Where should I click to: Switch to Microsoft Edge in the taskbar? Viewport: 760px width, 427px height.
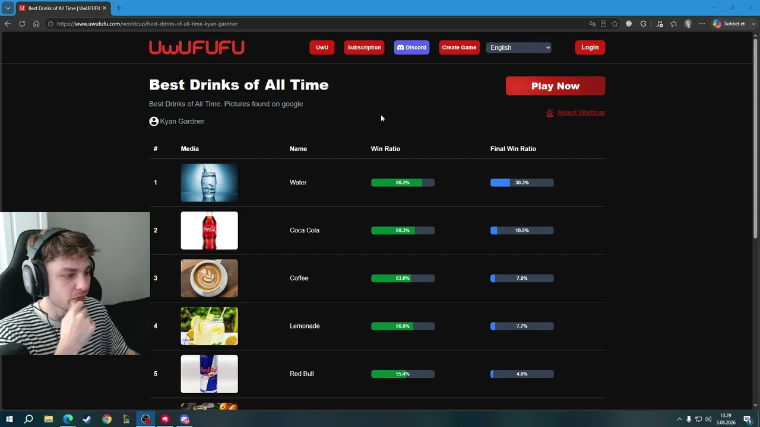pyautogui.click(x=68, y=419)
